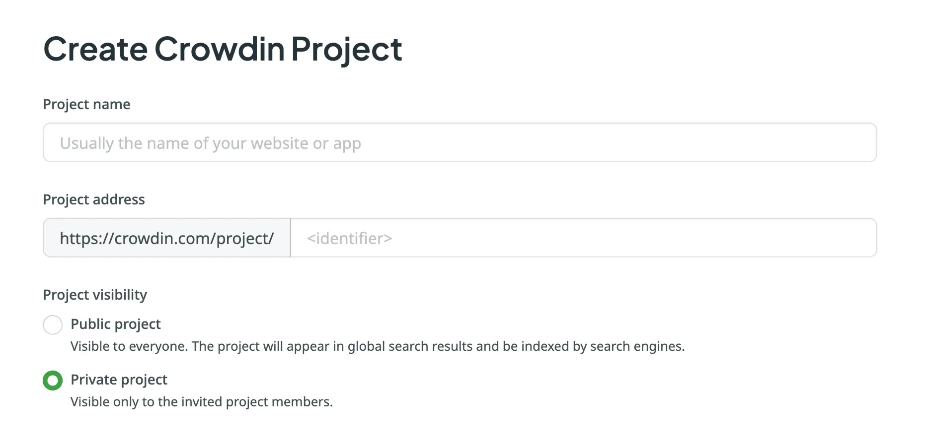Click the Project name label
This screenshot has height=448, width=926.
pos(86,104)
